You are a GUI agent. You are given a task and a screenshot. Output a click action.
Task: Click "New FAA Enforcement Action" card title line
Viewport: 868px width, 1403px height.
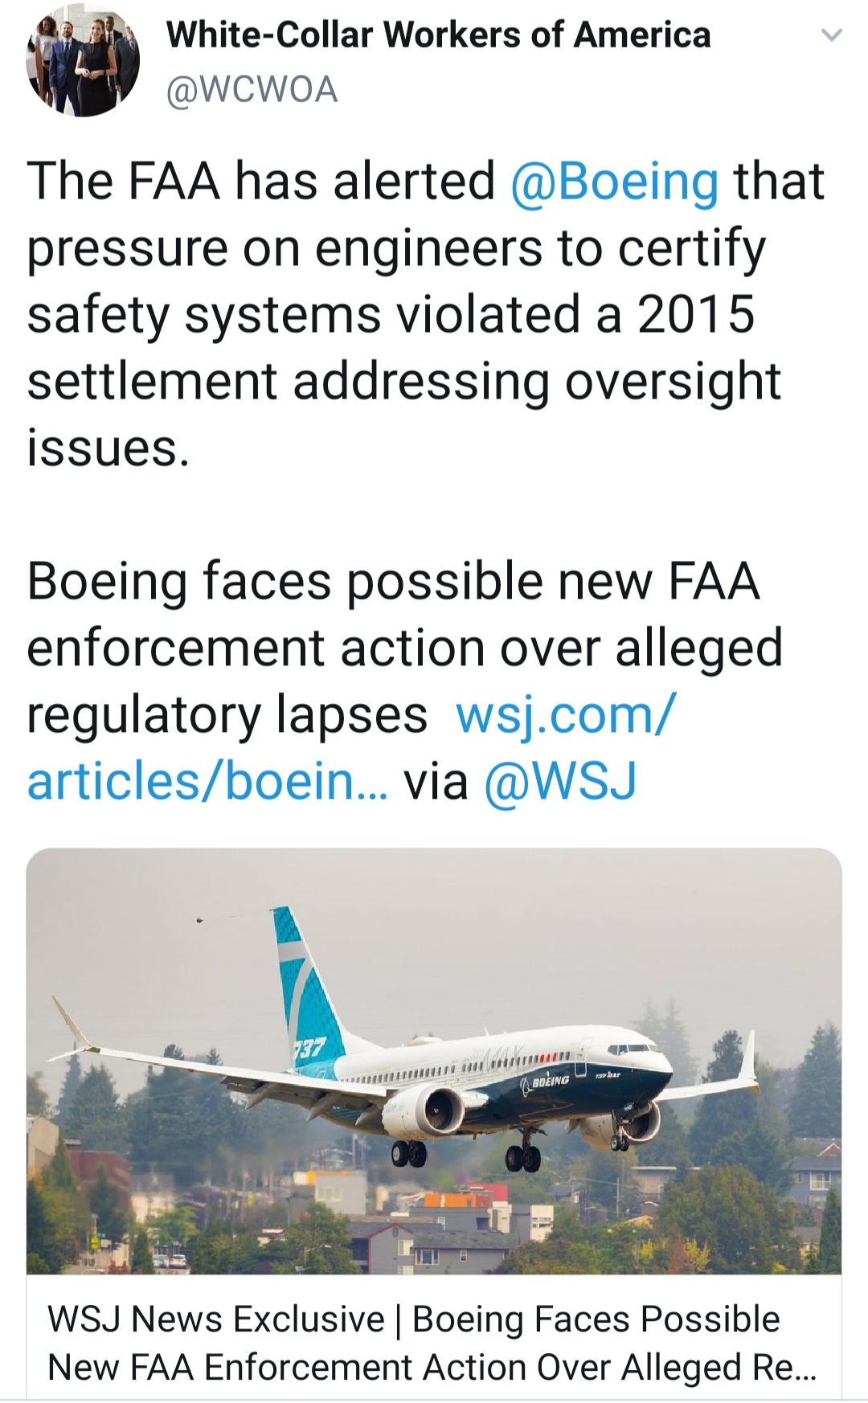click(432, 1368)
